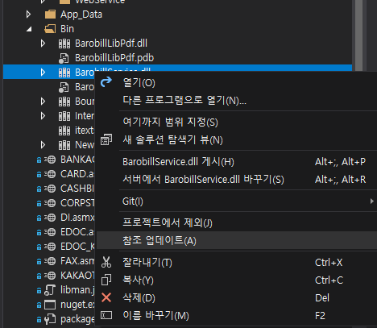Image resolution: width=377 pixels, height=328 pixels.
Task: Click the blue open arrow icon
Action: 106,82
